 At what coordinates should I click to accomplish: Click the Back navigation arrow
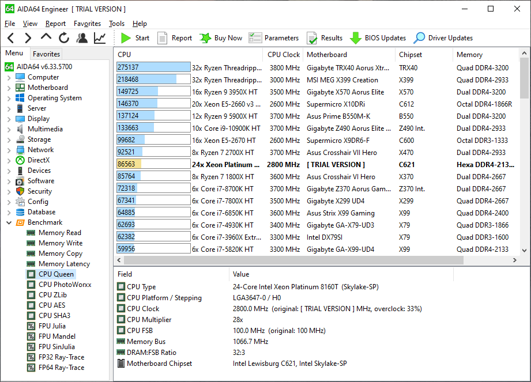pyautogui.click(x=11, y=38)
